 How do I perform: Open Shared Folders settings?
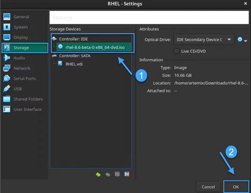28,99
